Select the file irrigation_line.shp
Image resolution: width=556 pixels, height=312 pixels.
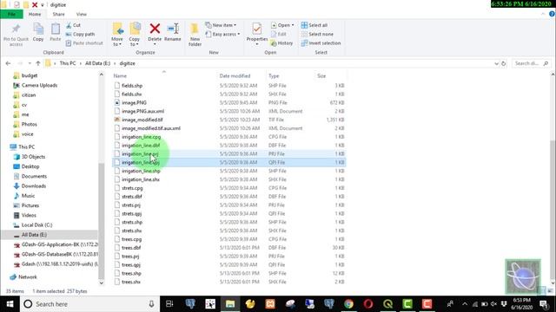(x=141, y=171)
